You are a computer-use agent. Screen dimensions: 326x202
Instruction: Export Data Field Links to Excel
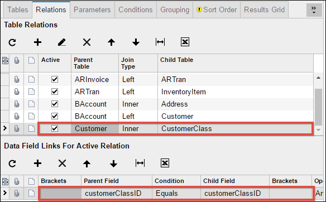(165, 163)
